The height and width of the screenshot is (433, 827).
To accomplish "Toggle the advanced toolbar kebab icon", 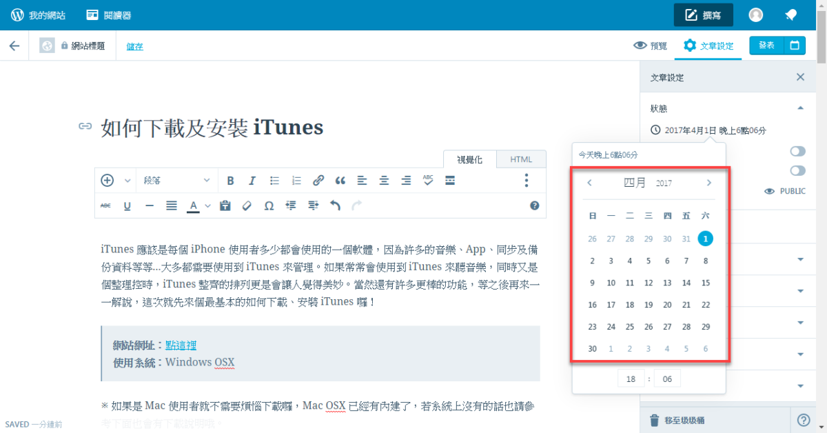I will pyautogui.click(x=527, y=181).
